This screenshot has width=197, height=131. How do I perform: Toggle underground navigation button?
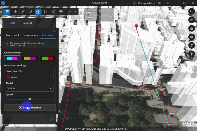(192, 45)
